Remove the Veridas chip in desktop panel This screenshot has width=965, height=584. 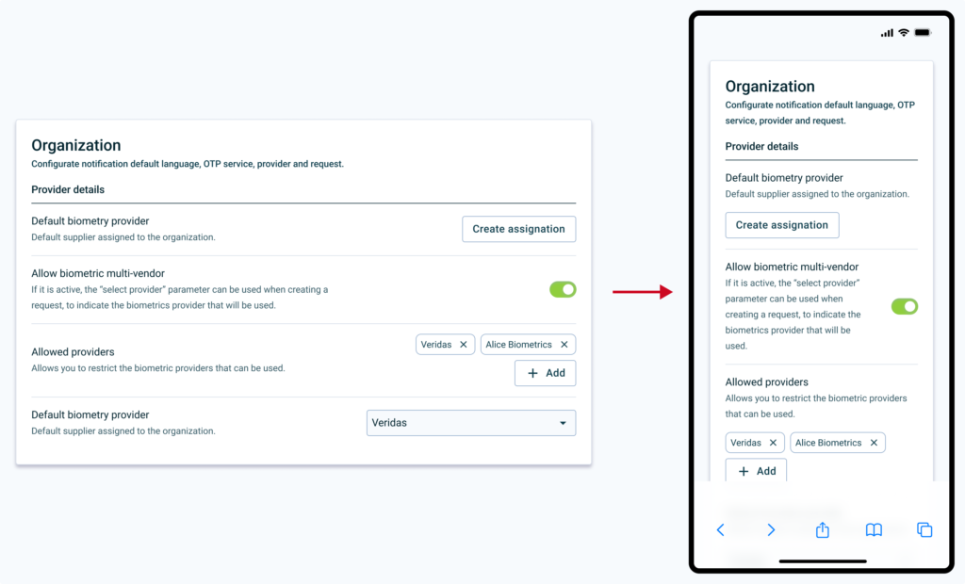point(463,345)
